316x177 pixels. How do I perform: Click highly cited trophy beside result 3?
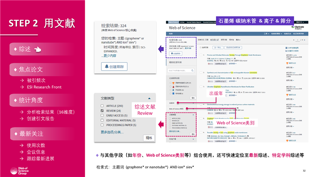[x=287, y=95]
